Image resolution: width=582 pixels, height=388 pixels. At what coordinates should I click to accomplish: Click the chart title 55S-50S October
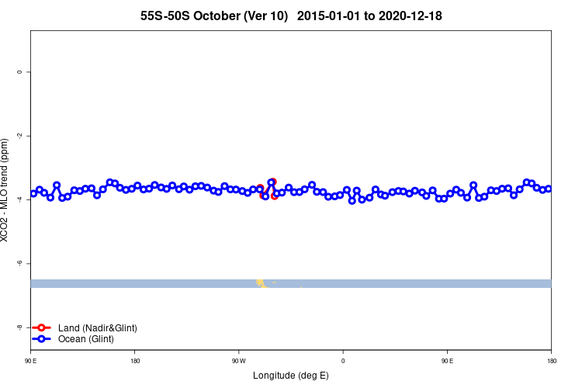(x=214, y=16)
